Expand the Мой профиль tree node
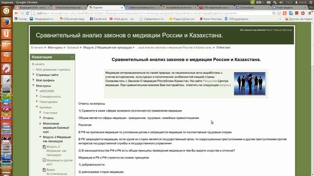The image size is (314, 176). pyautogui.click(x=33, y=80)
